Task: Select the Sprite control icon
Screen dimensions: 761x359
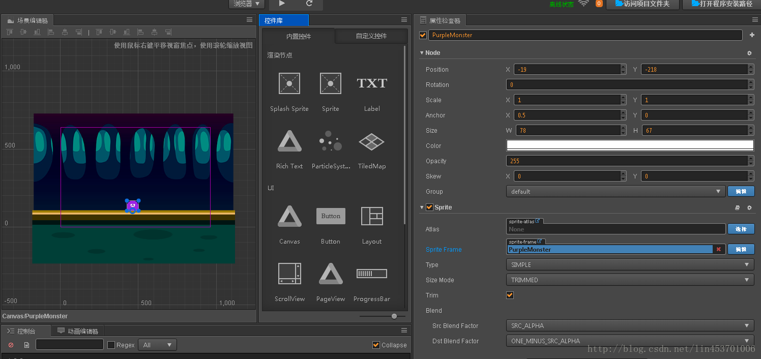Action: 331,83
